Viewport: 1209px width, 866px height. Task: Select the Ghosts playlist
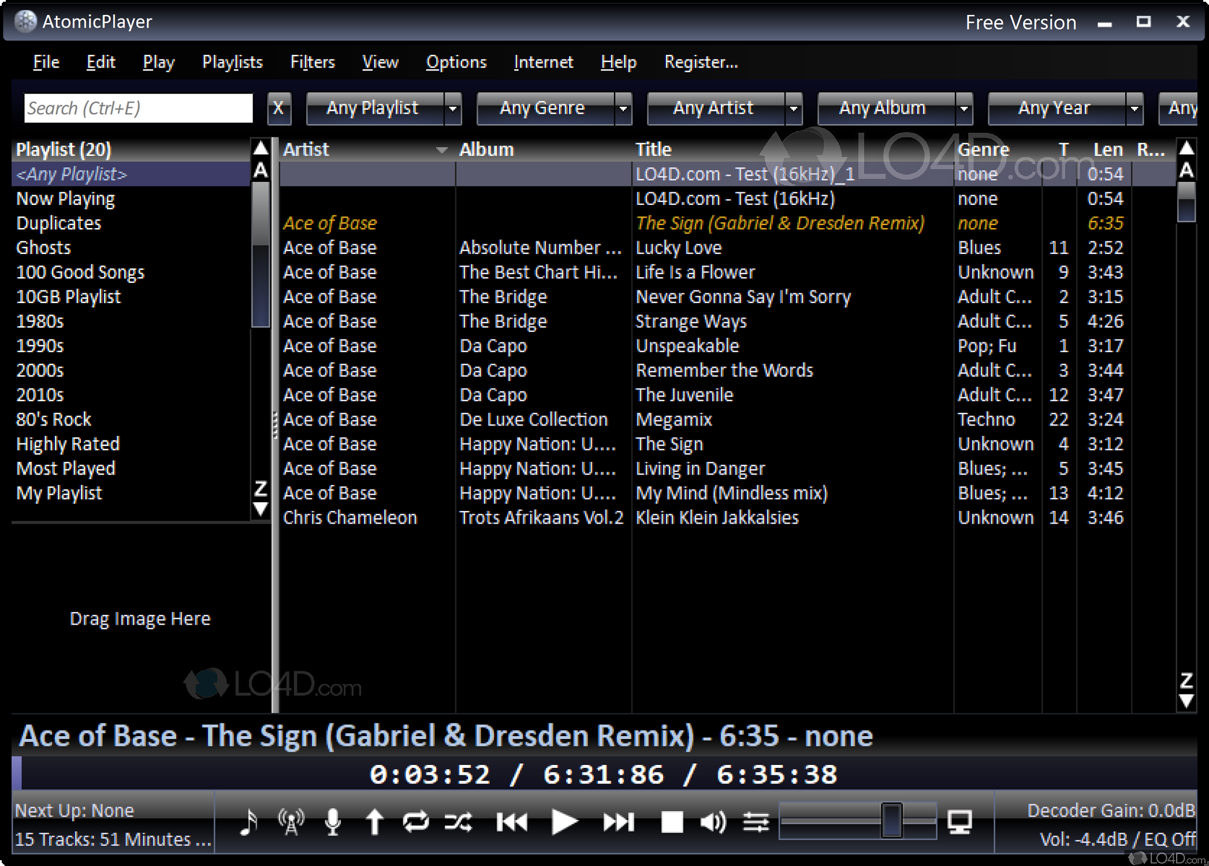tap(131, 248)
